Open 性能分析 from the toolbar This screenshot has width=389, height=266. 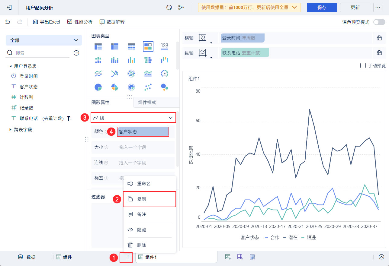coord(80,22)
